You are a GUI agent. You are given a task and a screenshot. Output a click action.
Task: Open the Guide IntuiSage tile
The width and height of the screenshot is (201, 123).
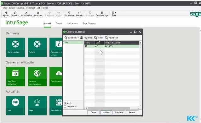[x=15, y=47]
